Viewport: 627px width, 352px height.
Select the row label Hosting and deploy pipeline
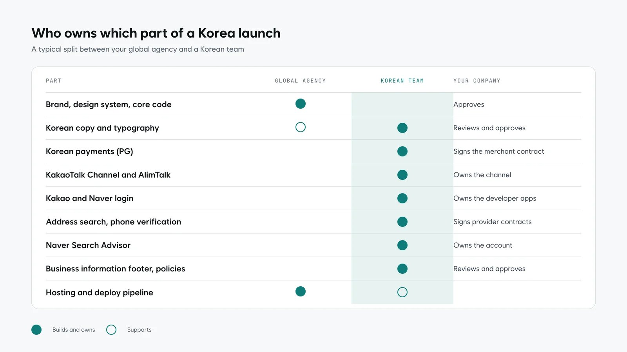[100, 293]
